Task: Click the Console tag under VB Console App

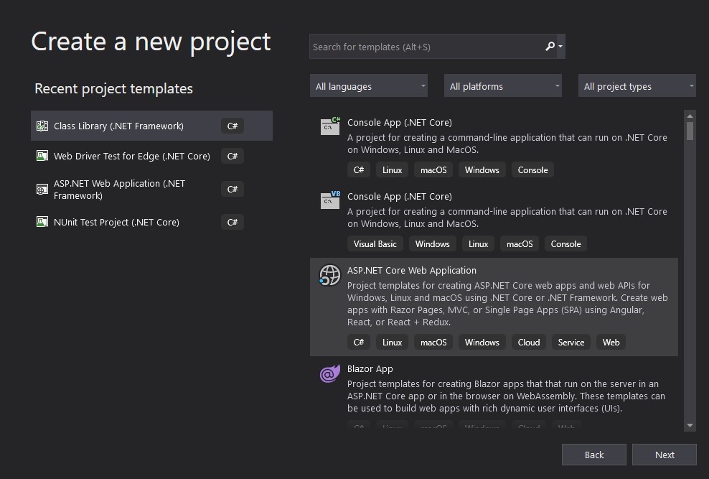Action: pyautogui.click(x=565, y=243)
